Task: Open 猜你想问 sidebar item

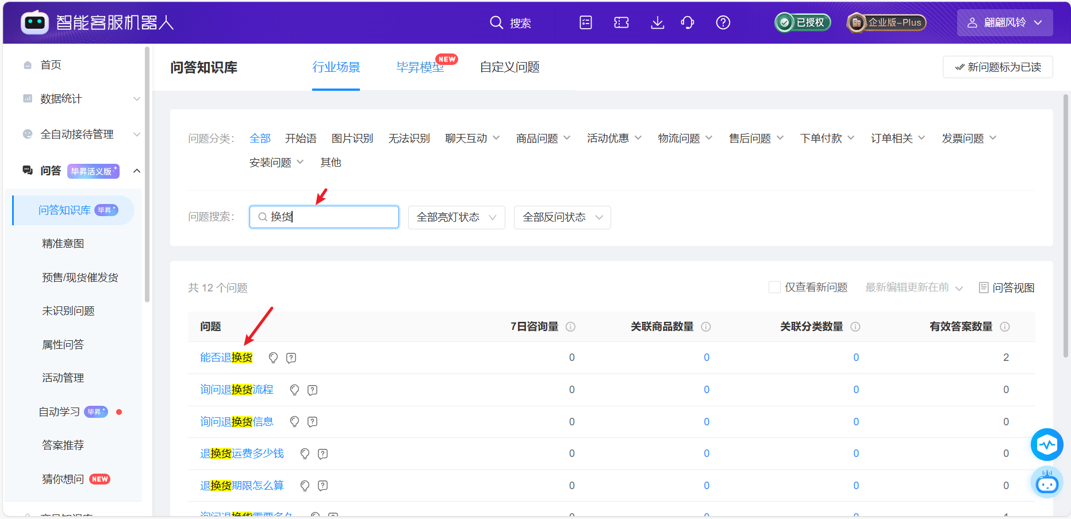Action: coord(63,479)
